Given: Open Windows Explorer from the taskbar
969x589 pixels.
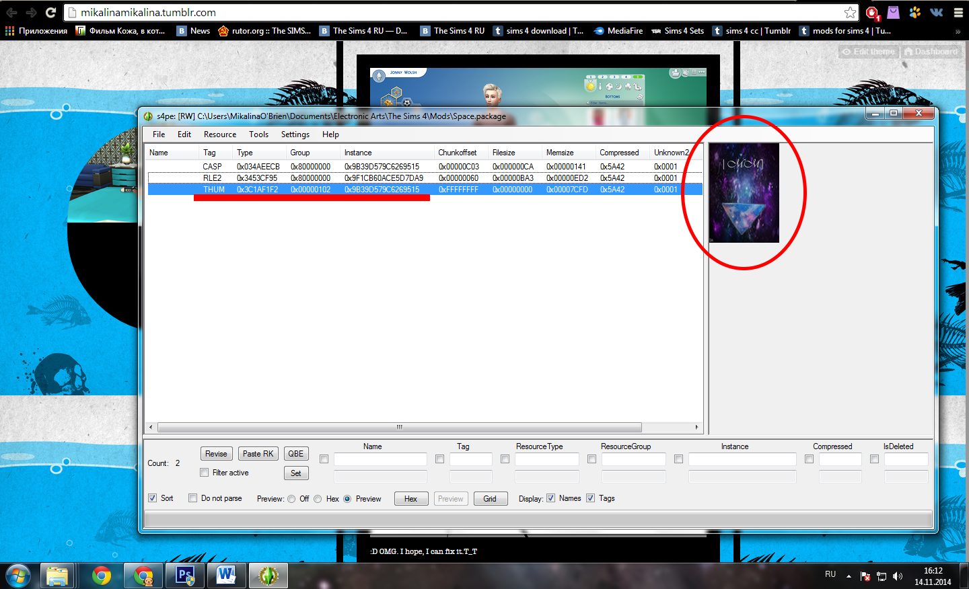Looking at the screenshot, I should [57, 576].
